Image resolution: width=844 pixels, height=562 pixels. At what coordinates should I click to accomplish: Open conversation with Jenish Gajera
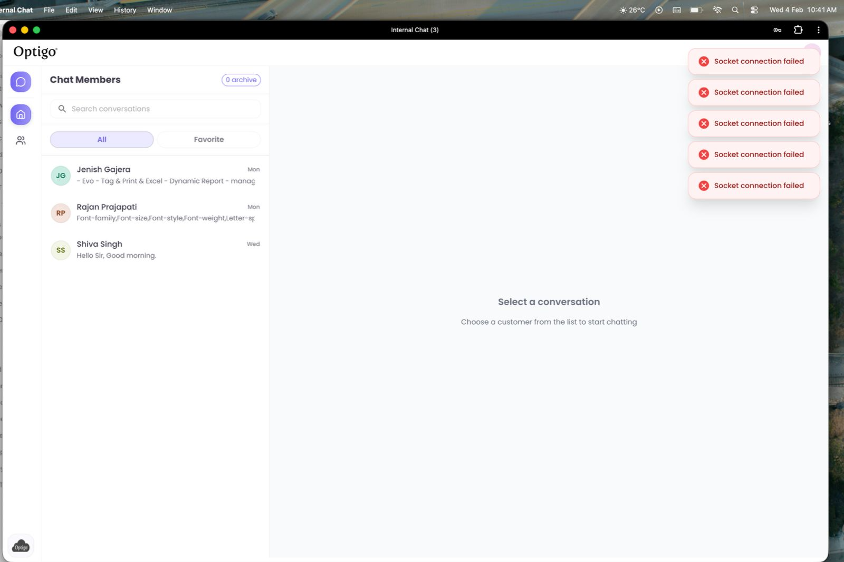156,175
